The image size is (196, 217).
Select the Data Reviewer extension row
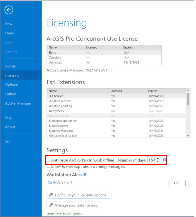(116, 126)
